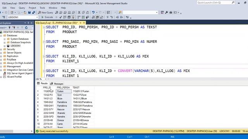
Task: Switch to the Messages tab
Action: coord(57,84)
